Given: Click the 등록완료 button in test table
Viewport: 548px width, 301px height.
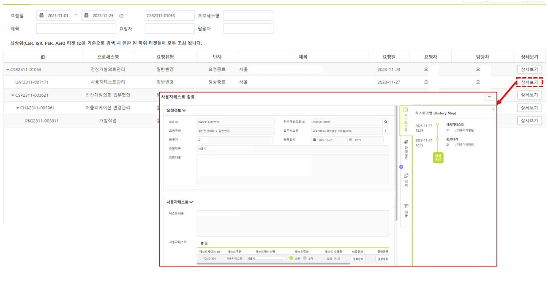Looking at the screenshot, I should [358, 259].
